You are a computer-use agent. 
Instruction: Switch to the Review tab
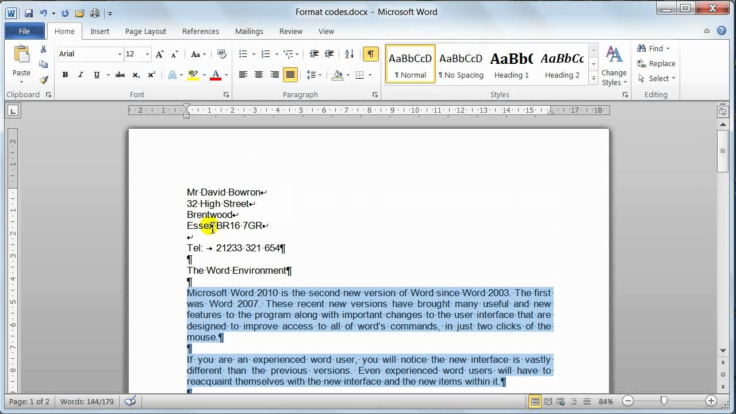[x=291, y=31]
